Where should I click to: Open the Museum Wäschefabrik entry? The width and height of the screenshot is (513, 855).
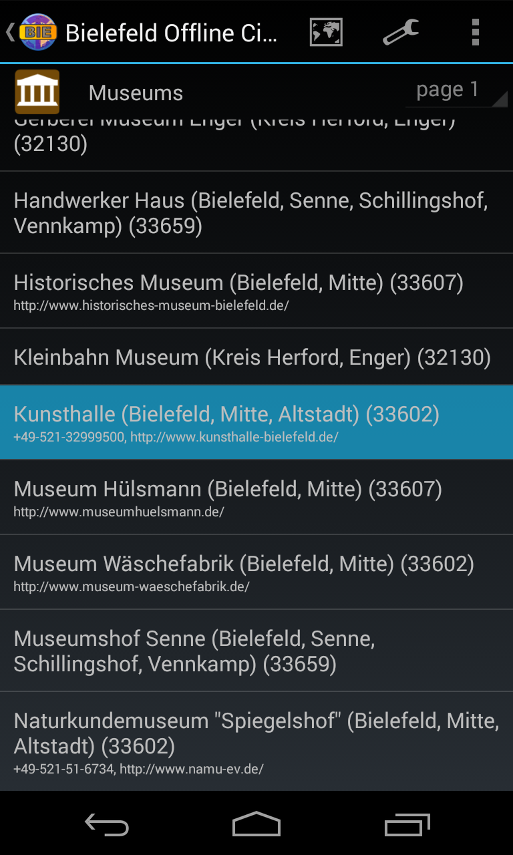(256, 572)
